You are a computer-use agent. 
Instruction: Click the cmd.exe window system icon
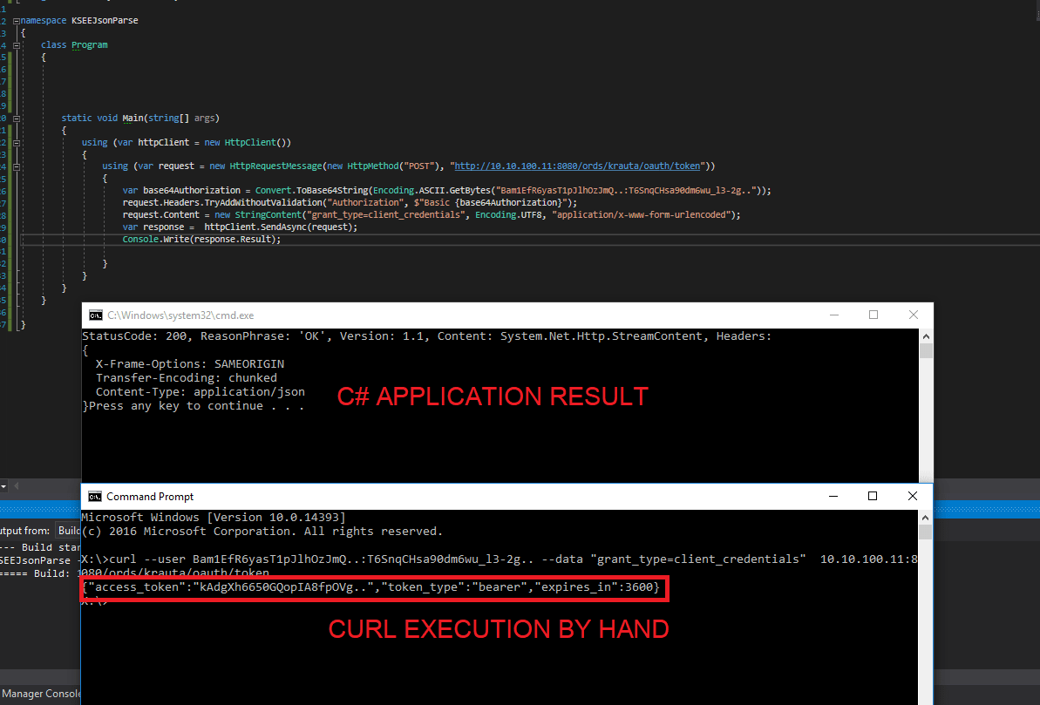[x=96, y=315]
